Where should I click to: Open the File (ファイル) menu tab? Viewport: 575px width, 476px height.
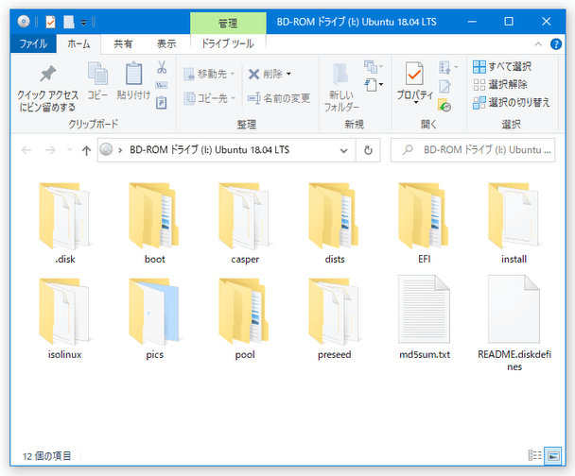tap(33, 44)
